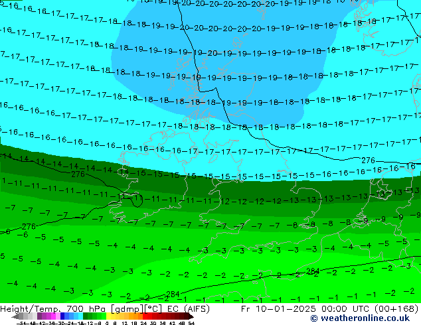Click the gray left arrow of the color scale

(15, 316)
